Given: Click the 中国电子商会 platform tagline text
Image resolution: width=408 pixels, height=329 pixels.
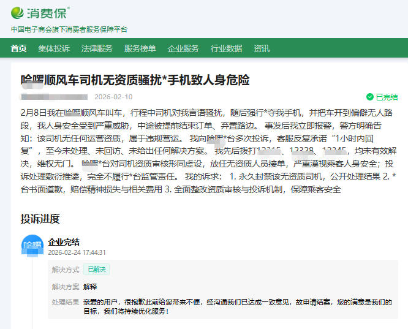Looking at the screenshot, I should [69, 29].
